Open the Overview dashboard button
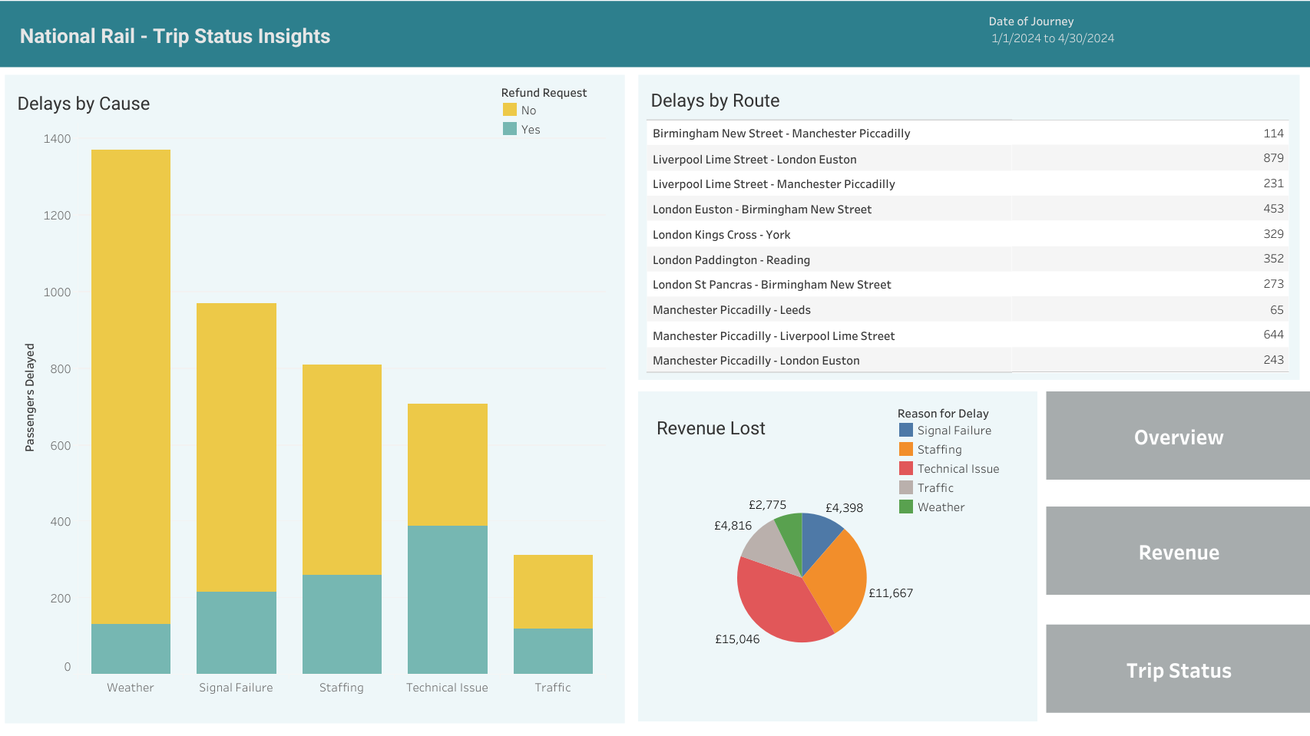 coord(1178,436)
